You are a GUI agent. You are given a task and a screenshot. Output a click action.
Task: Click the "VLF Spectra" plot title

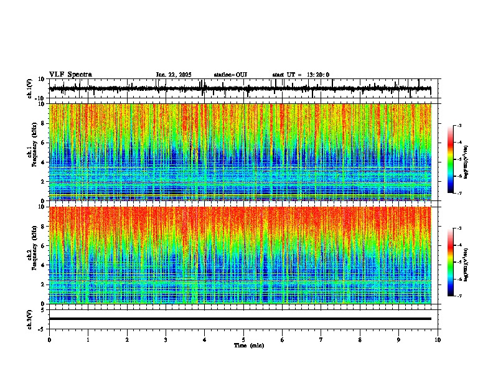70,74
